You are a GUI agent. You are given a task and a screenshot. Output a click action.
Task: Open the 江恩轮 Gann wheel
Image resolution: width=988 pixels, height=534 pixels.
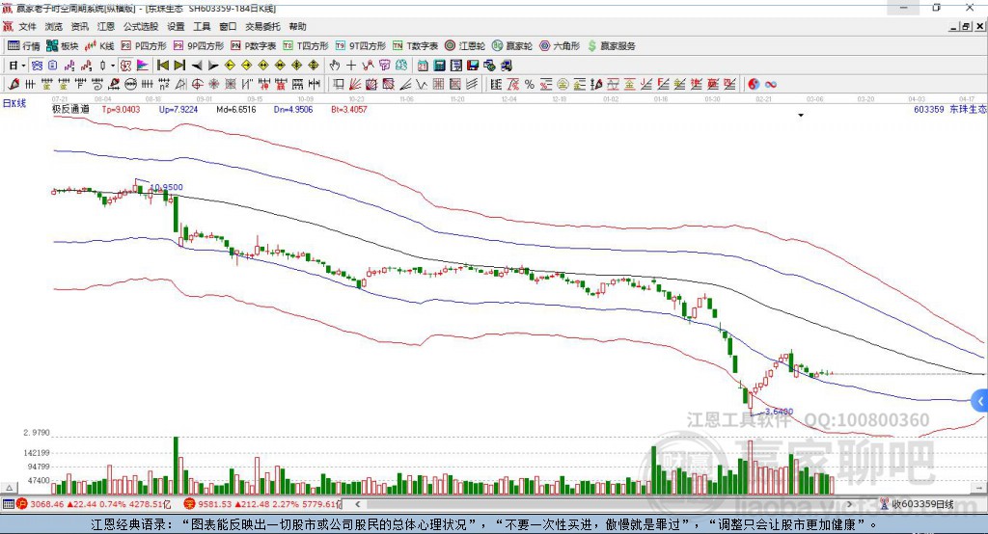coord(465,46)
